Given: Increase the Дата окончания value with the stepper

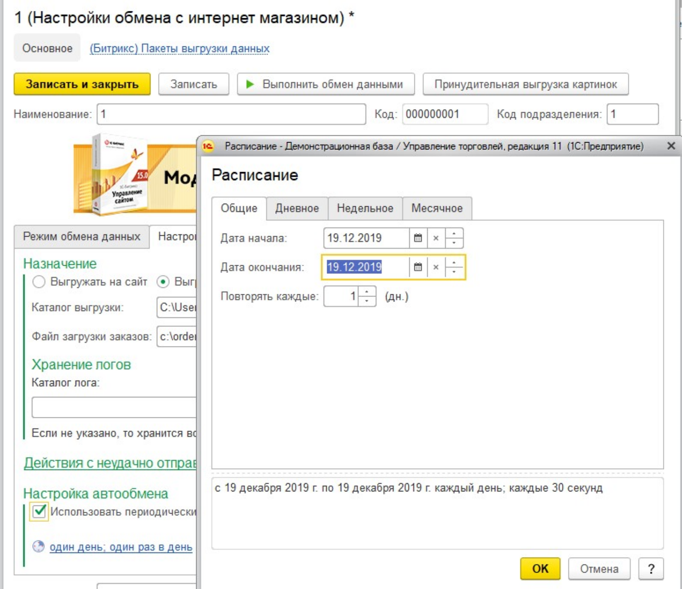Looking at the screenshot, I should 454,262.
